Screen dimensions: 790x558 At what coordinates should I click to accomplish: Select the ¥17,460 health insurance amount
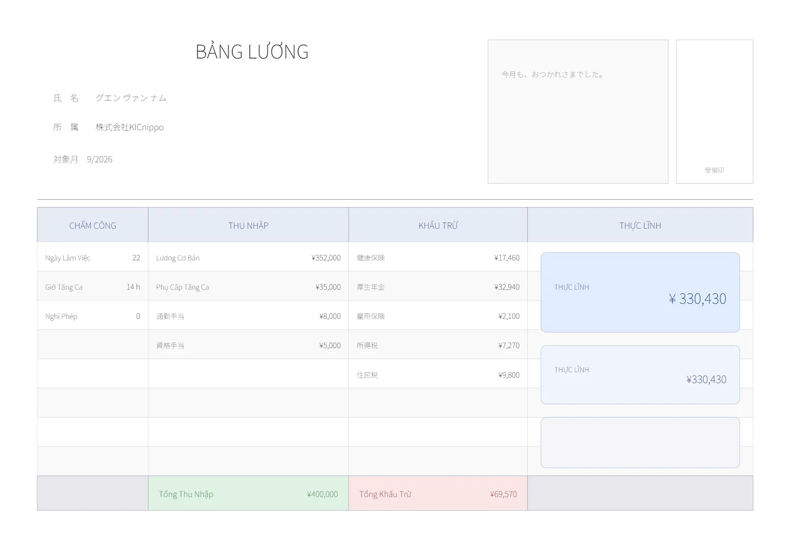tap(507, 258)
